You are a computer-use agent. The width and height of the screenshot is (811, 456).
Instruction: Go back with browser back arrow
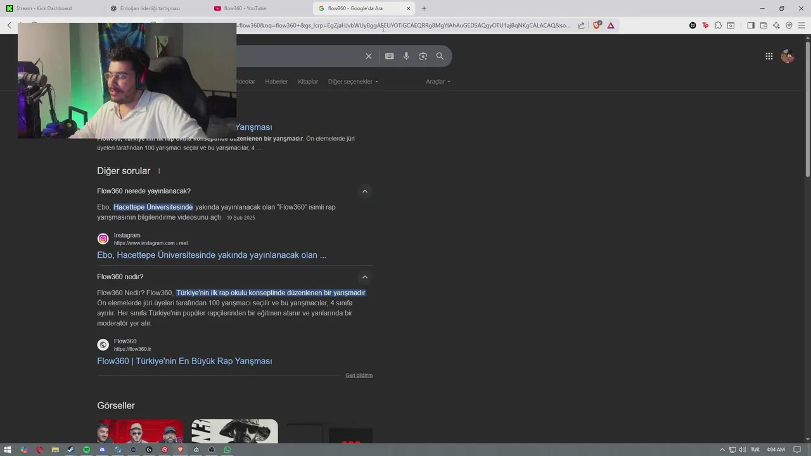point(10,26)
